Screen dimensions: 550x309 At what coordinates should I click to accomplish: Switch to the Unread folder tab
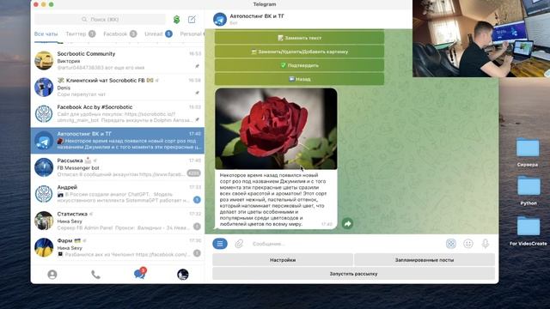pos(158,34)
